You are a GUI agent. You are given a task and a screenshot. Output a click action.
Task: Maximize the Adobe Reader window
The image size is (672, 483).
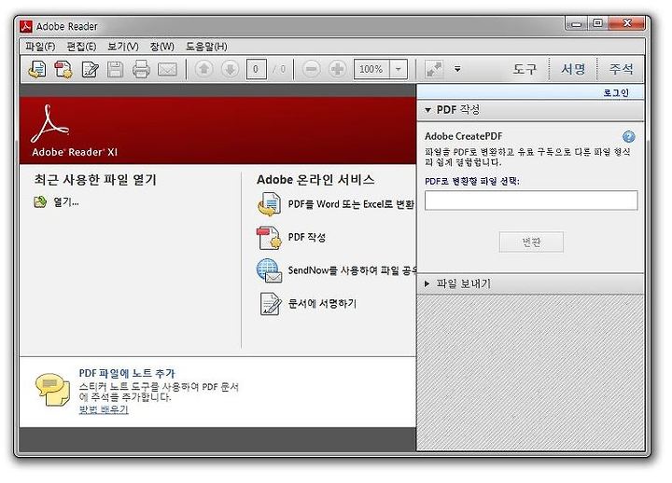click(597, 23)
